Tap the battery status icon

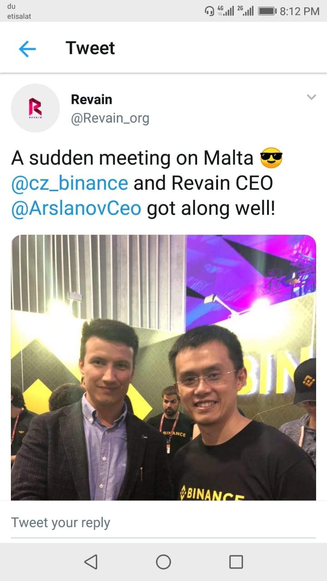(x=267, y=11)
